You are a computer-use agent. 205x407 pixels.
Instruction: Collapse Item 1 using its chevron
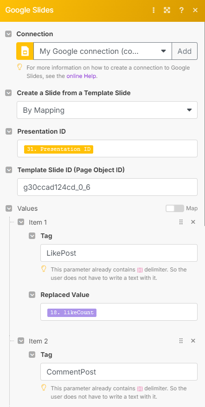click(x=21, y=222)
